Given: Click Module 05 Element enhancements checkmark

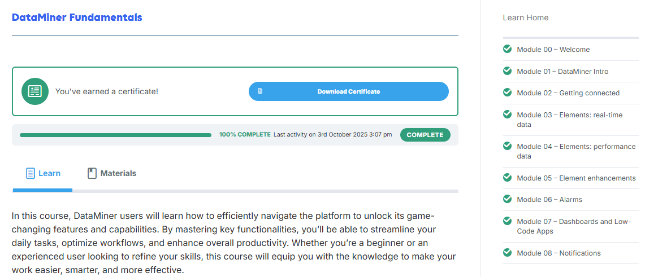Looking at the screenshot, I should (x=508, y=178).
